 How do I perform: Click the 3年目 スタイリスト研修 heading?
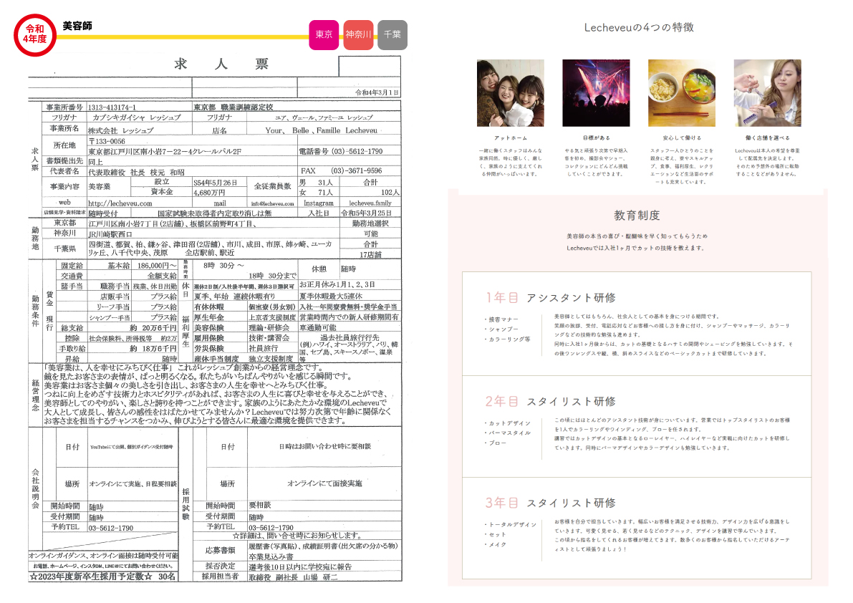pos(551,503)
